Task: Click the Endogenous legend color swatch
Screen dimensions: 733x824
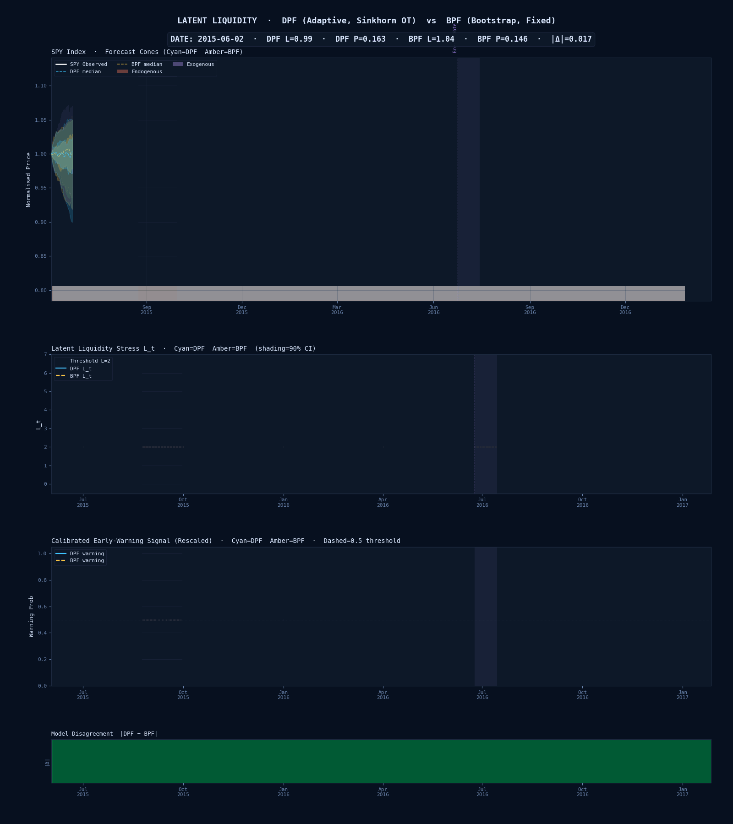Action: pos(122,72)
